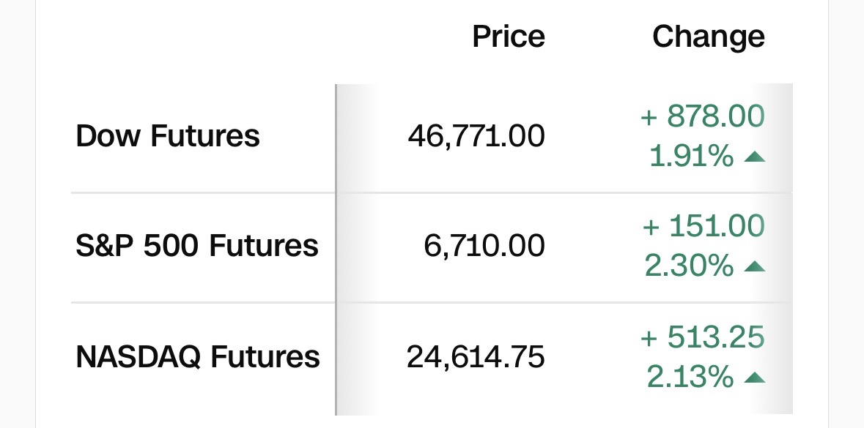Click the NASDAQ point change + 513.25

703,337
